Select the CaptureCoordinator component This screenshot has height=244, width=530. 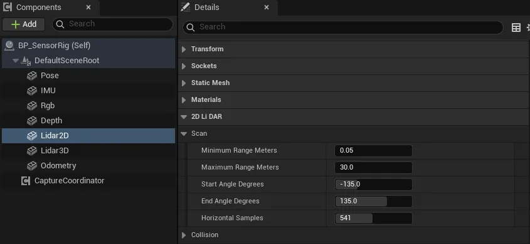[88, 181]
